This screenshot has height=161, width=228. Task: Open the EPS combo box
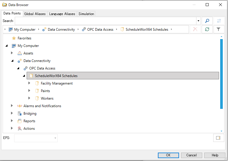(36, 138)
